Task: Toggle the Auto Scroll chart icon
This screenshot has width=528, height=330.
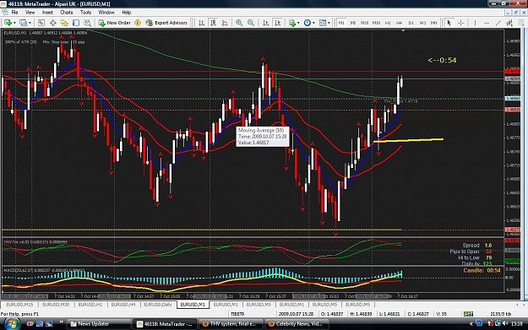Action: (266, 23)
